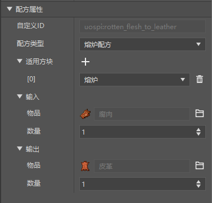This screenshot has width=212, height=203.
Task: Open the 配方类型 dropdown
Action: point(142,44)
